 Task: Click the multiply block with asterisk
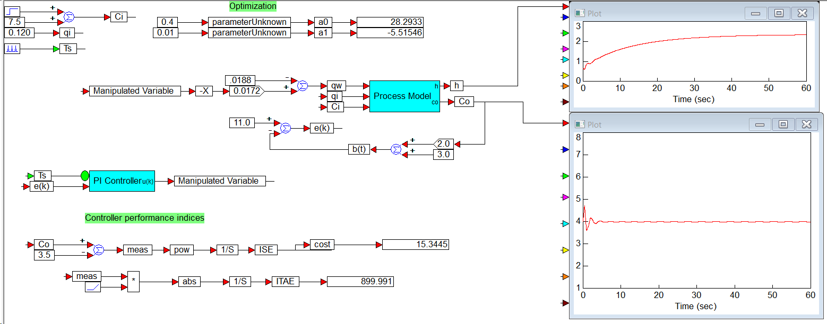coord(134,282)
